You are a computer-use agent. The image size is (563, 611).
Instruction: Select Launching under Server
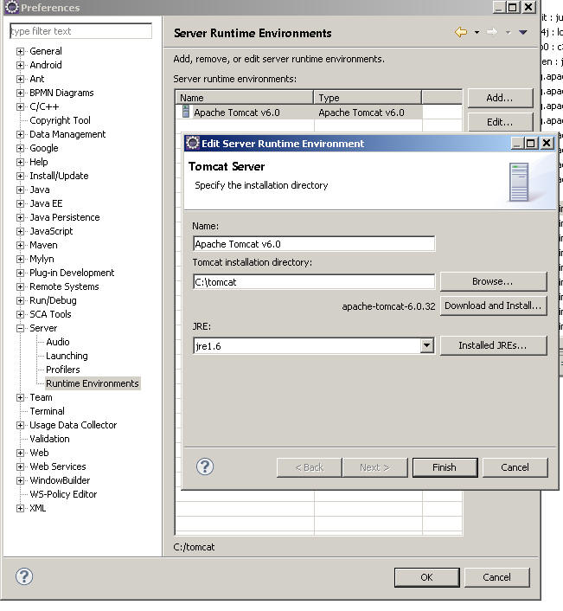click(67, 356)
